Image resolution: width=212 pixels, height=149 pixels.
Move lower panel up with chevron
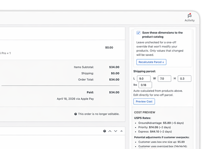tap(110, 131)
